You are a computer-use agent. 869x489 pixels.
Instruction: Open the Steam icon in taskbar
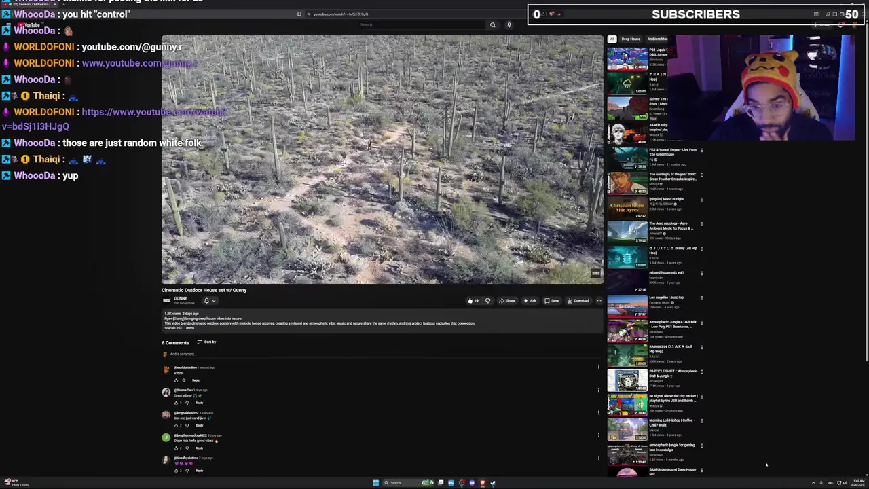(x=493, y=483)
